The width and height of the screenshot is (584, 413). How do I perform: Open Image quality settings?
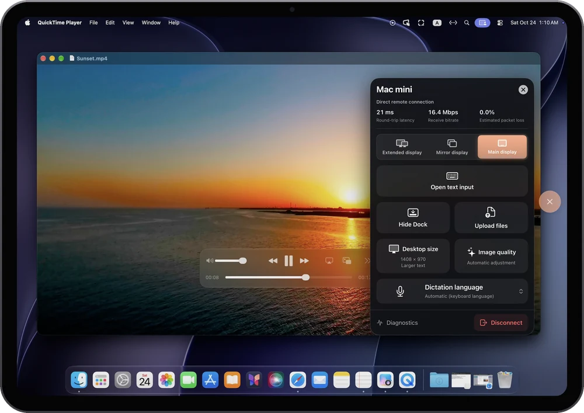coord(491,256)
